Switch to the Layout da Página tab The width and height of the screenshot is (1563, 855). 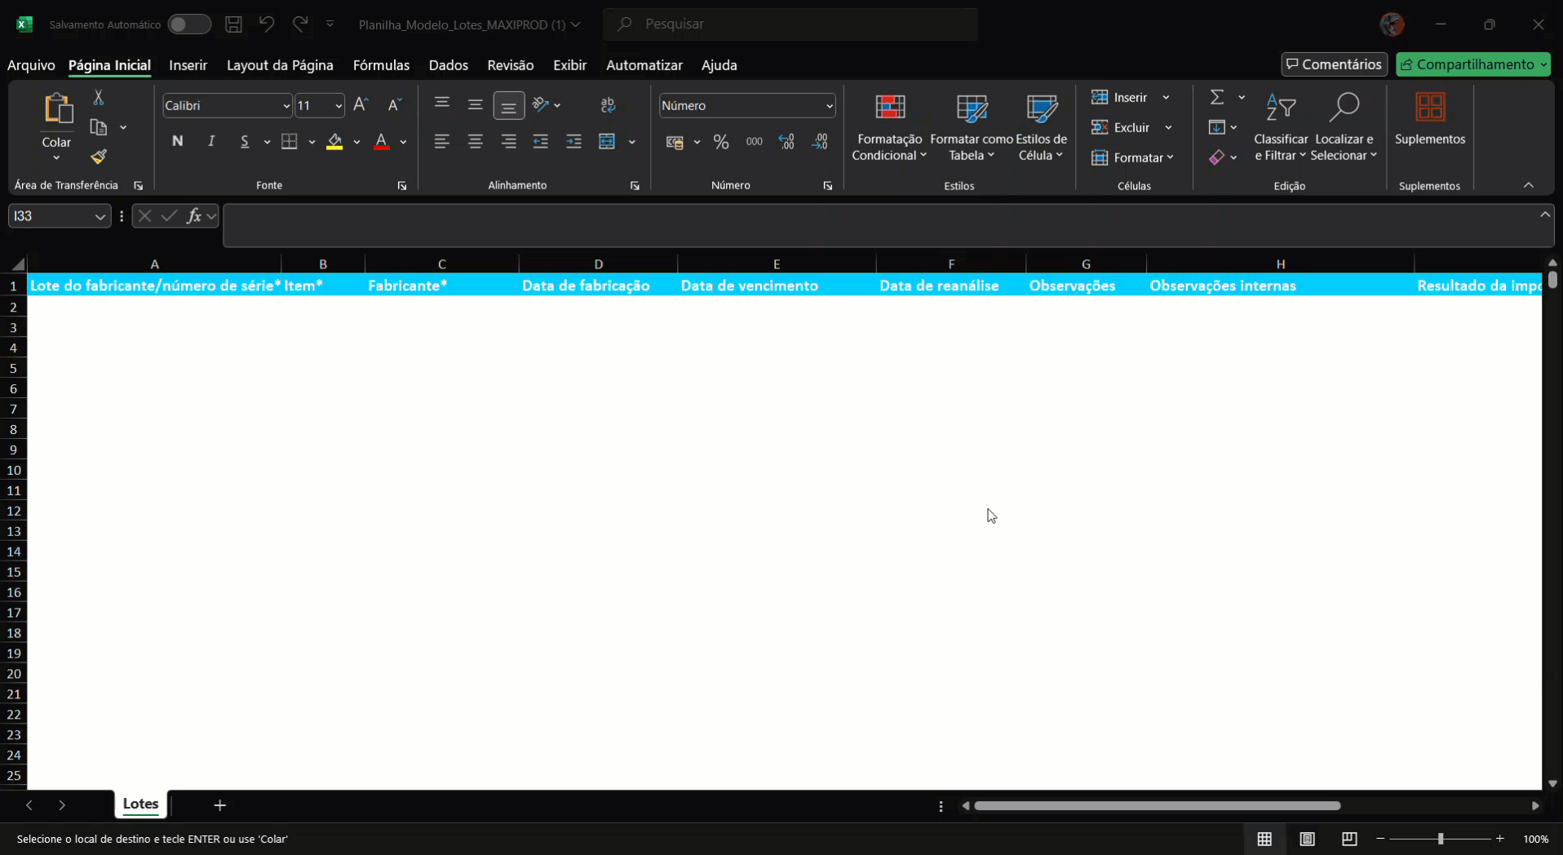click(280, 65)
